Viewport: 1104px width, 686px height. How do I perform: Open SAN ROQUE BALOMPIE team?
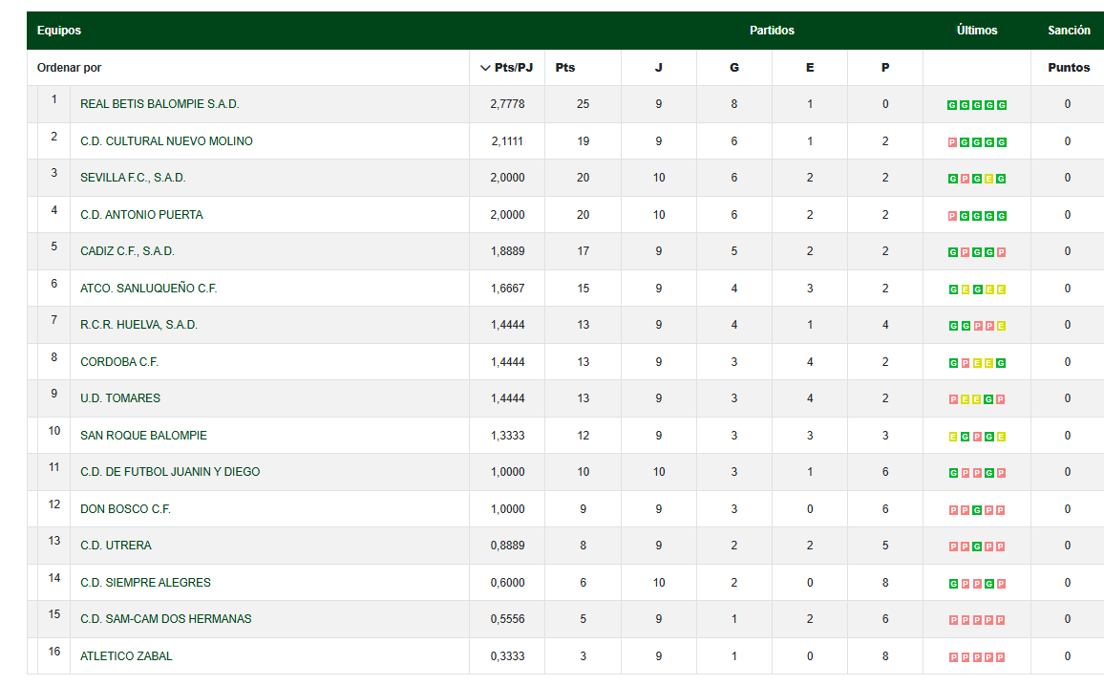tap(143, 436)
